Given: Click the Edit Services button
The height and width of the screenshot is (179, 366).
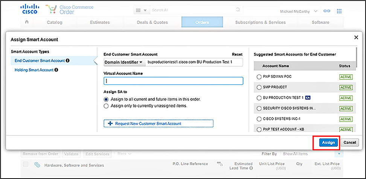Looking at the screenshot, I should click(x=97, y=154).
